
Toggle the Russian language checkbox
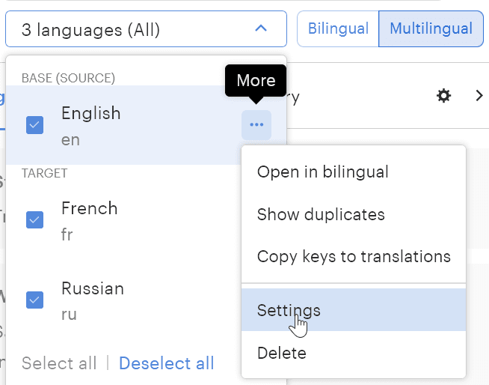pyautogui.click(x=34, y=300)
